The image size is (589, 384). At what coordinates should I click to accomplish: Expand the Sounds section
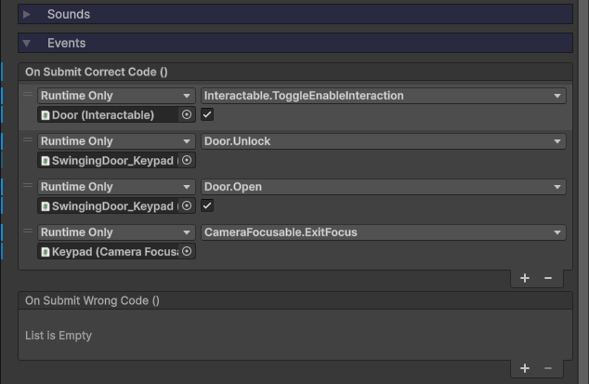(27, 15)
